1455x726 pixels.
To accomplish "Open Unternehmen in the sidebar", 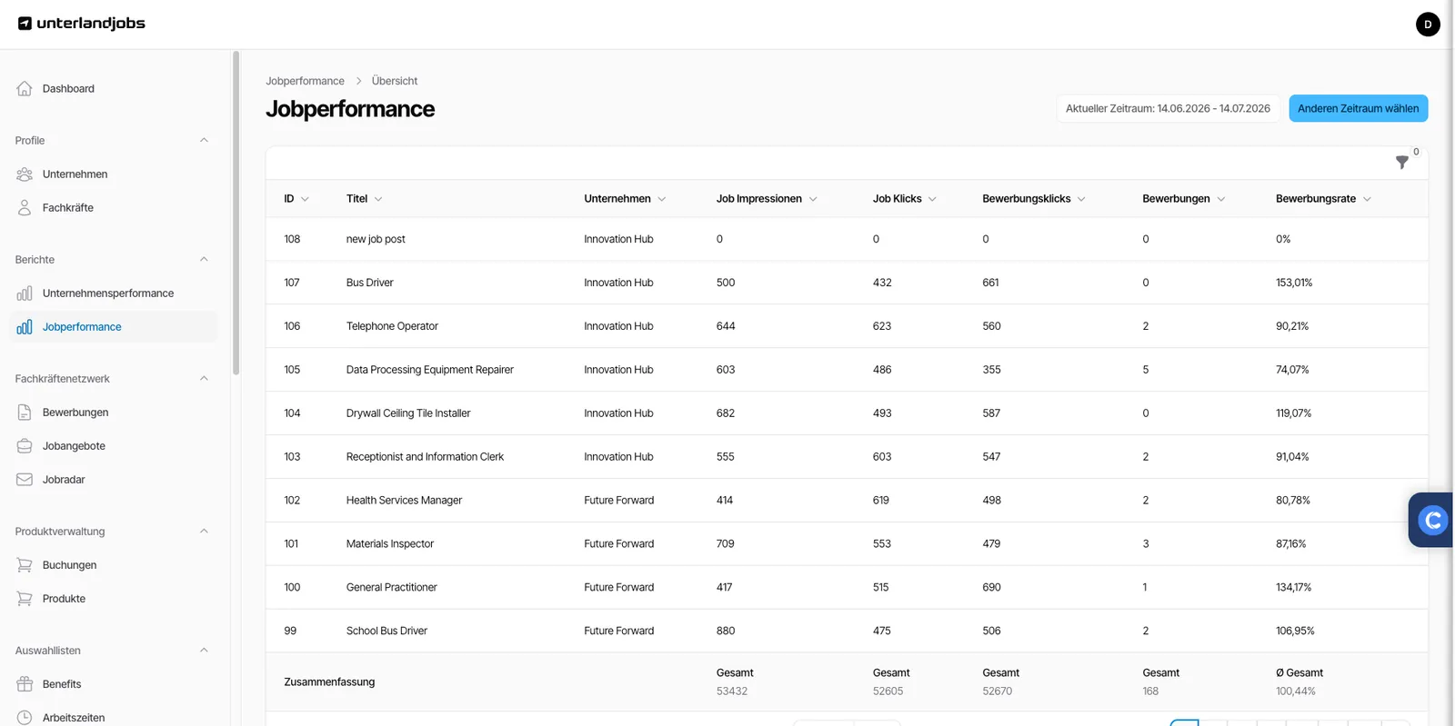I will 75,174.
